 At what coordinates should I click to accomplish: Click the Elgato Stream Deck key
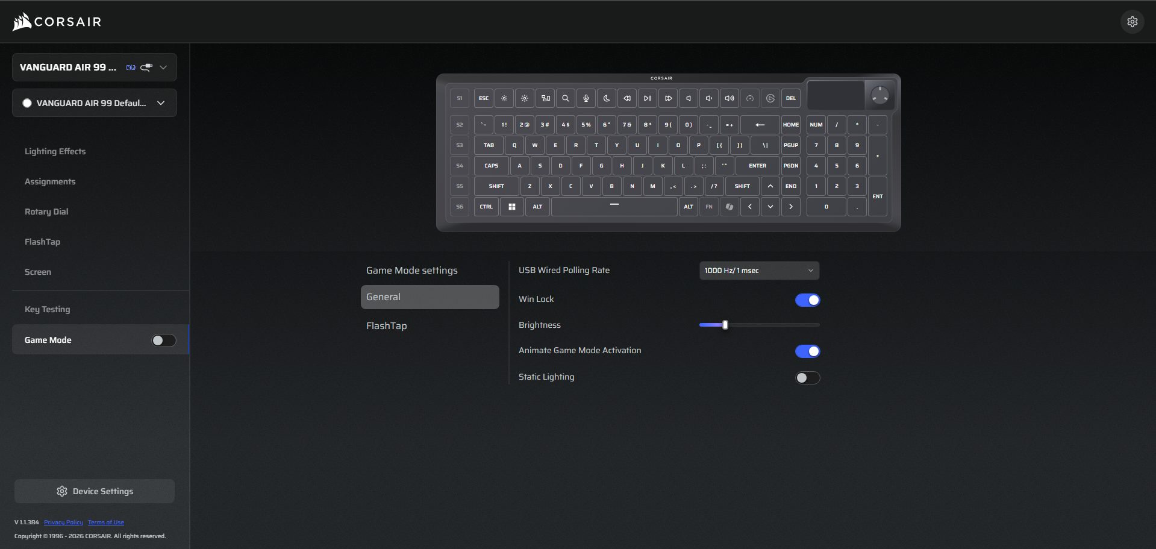(x=770, y=98)
